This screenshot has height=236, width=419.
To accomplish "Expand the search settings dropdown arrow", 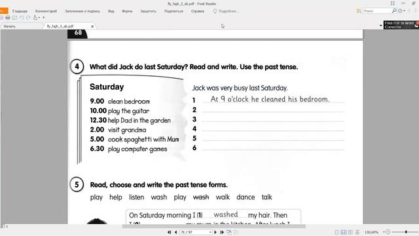I will (404, 11).
